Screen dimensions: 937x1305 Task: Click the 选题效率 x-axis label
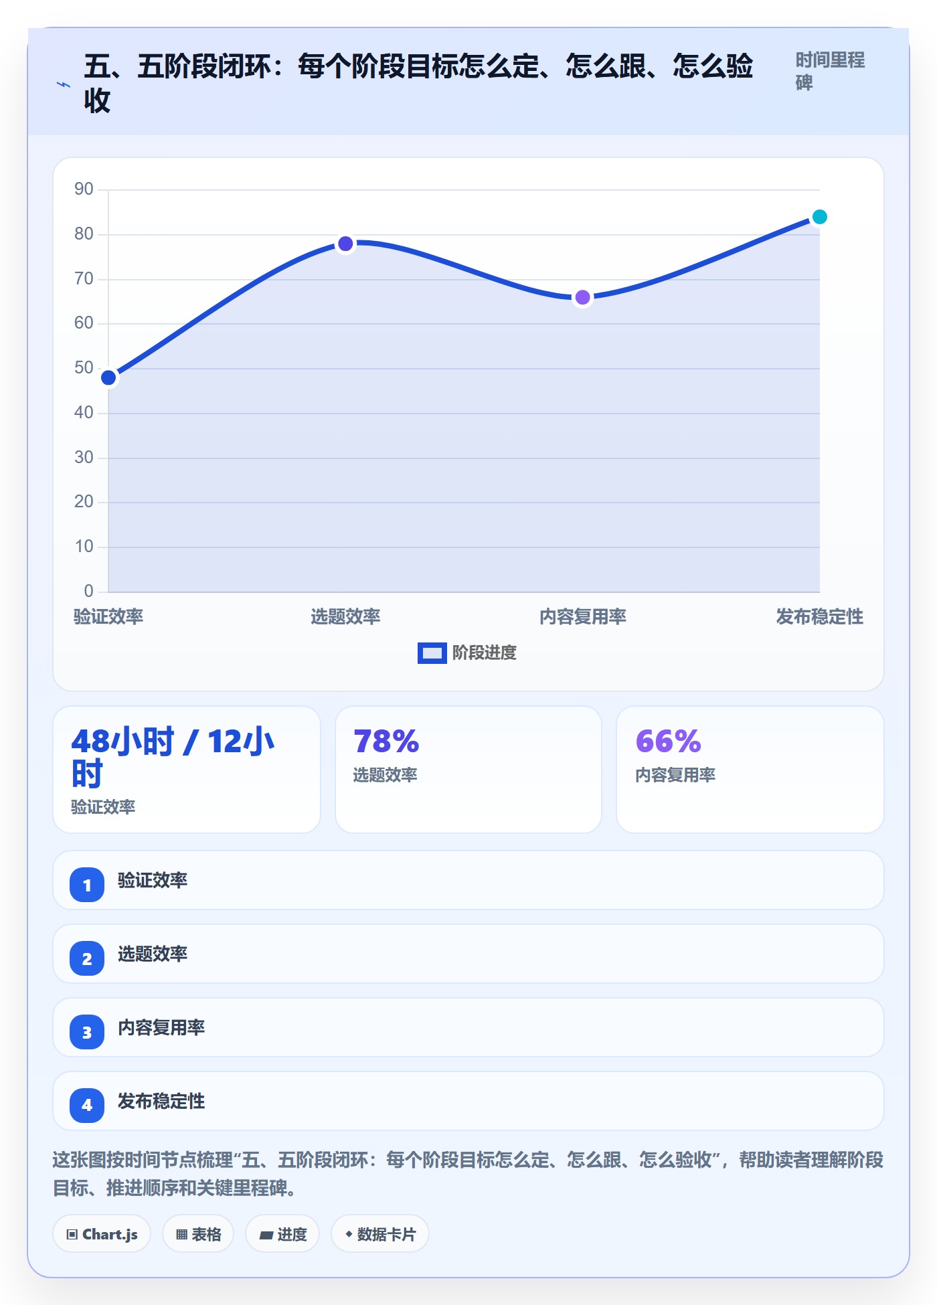pos(345,616)
